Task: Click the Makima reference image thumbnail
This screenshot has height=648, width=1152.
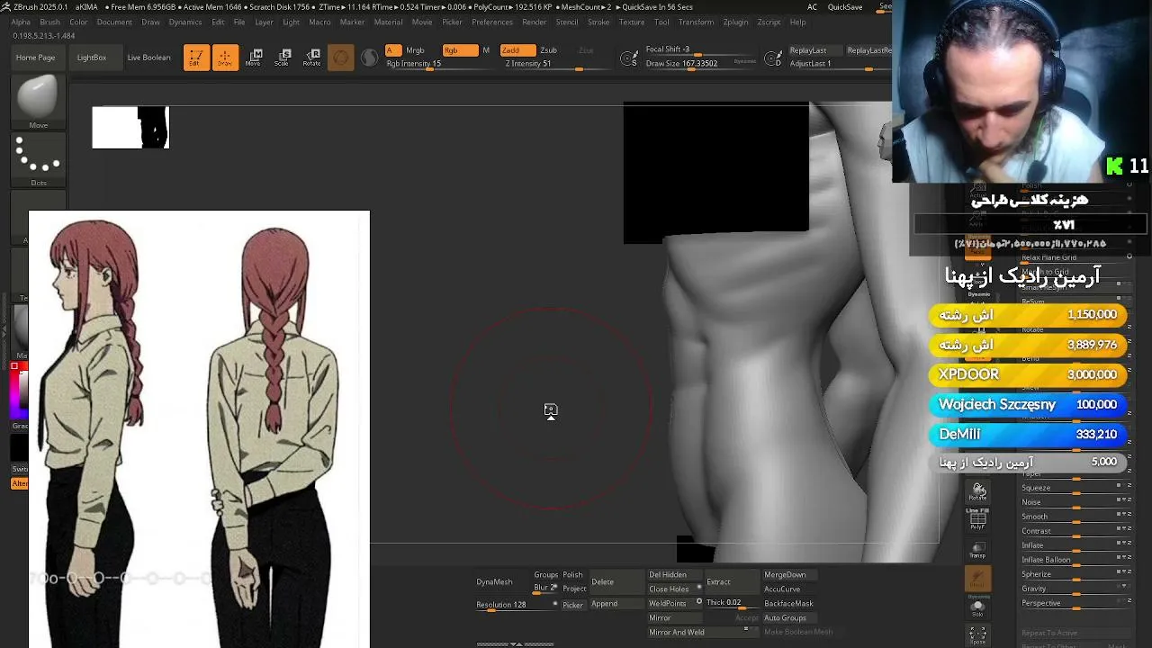Action: point(199,429)
